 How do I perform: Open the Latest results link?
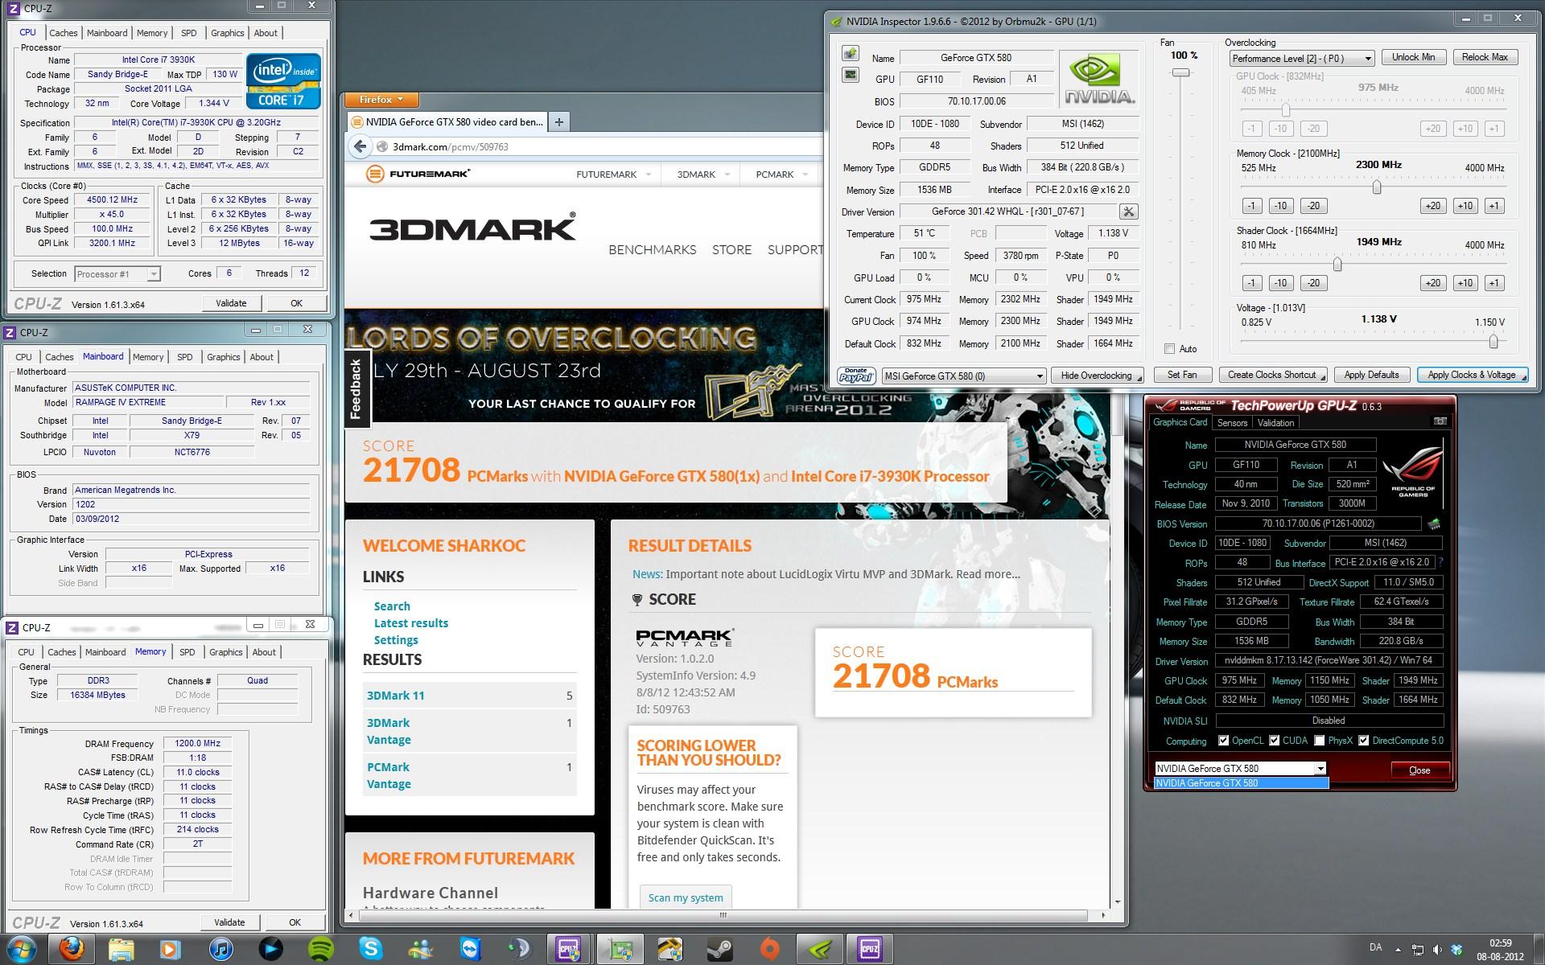410,623
